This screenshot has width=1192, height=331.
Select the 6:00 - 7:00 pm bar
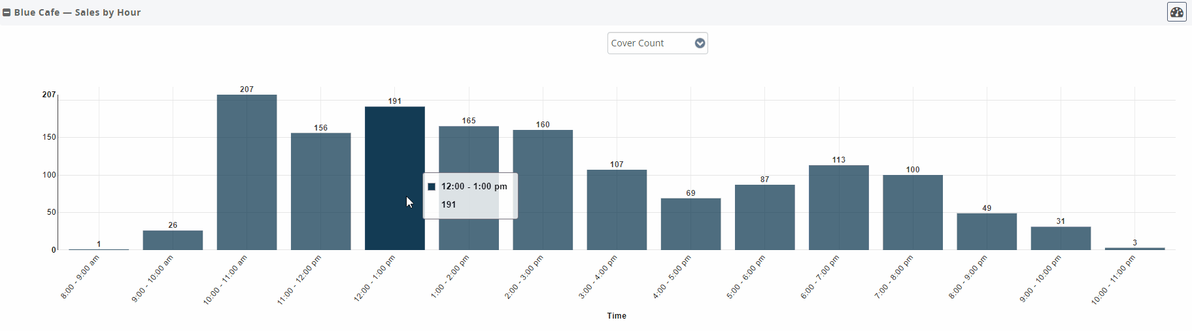click(x=838, y=208)
